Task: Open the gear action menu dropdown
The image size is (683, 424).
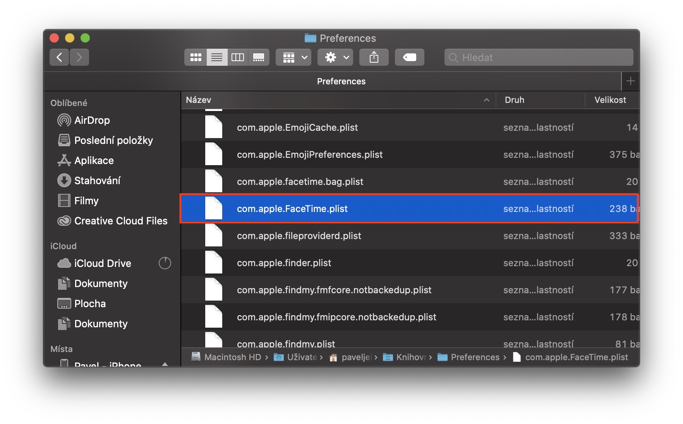Action: click(335, 57)
